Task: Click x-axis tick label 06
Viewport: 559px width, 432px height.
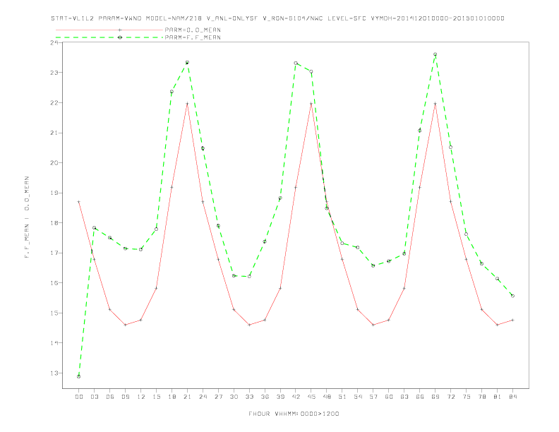Action: coord(110,397)
